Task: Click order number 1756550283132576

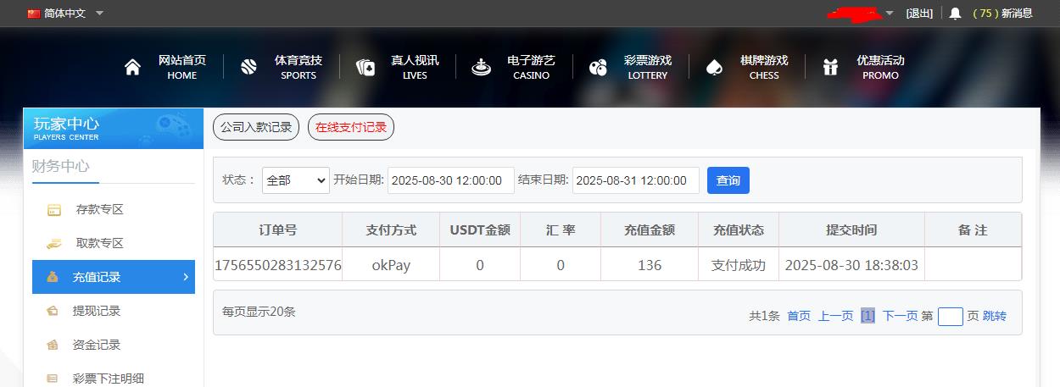Action: coord(278,265)
